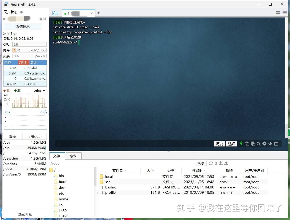Open the eth0 network interface dropdown
The image size is (290, 220).
[x=40, y=91]
